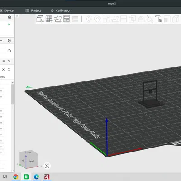Run Auto orient from the toolbar

pos(58,19)
